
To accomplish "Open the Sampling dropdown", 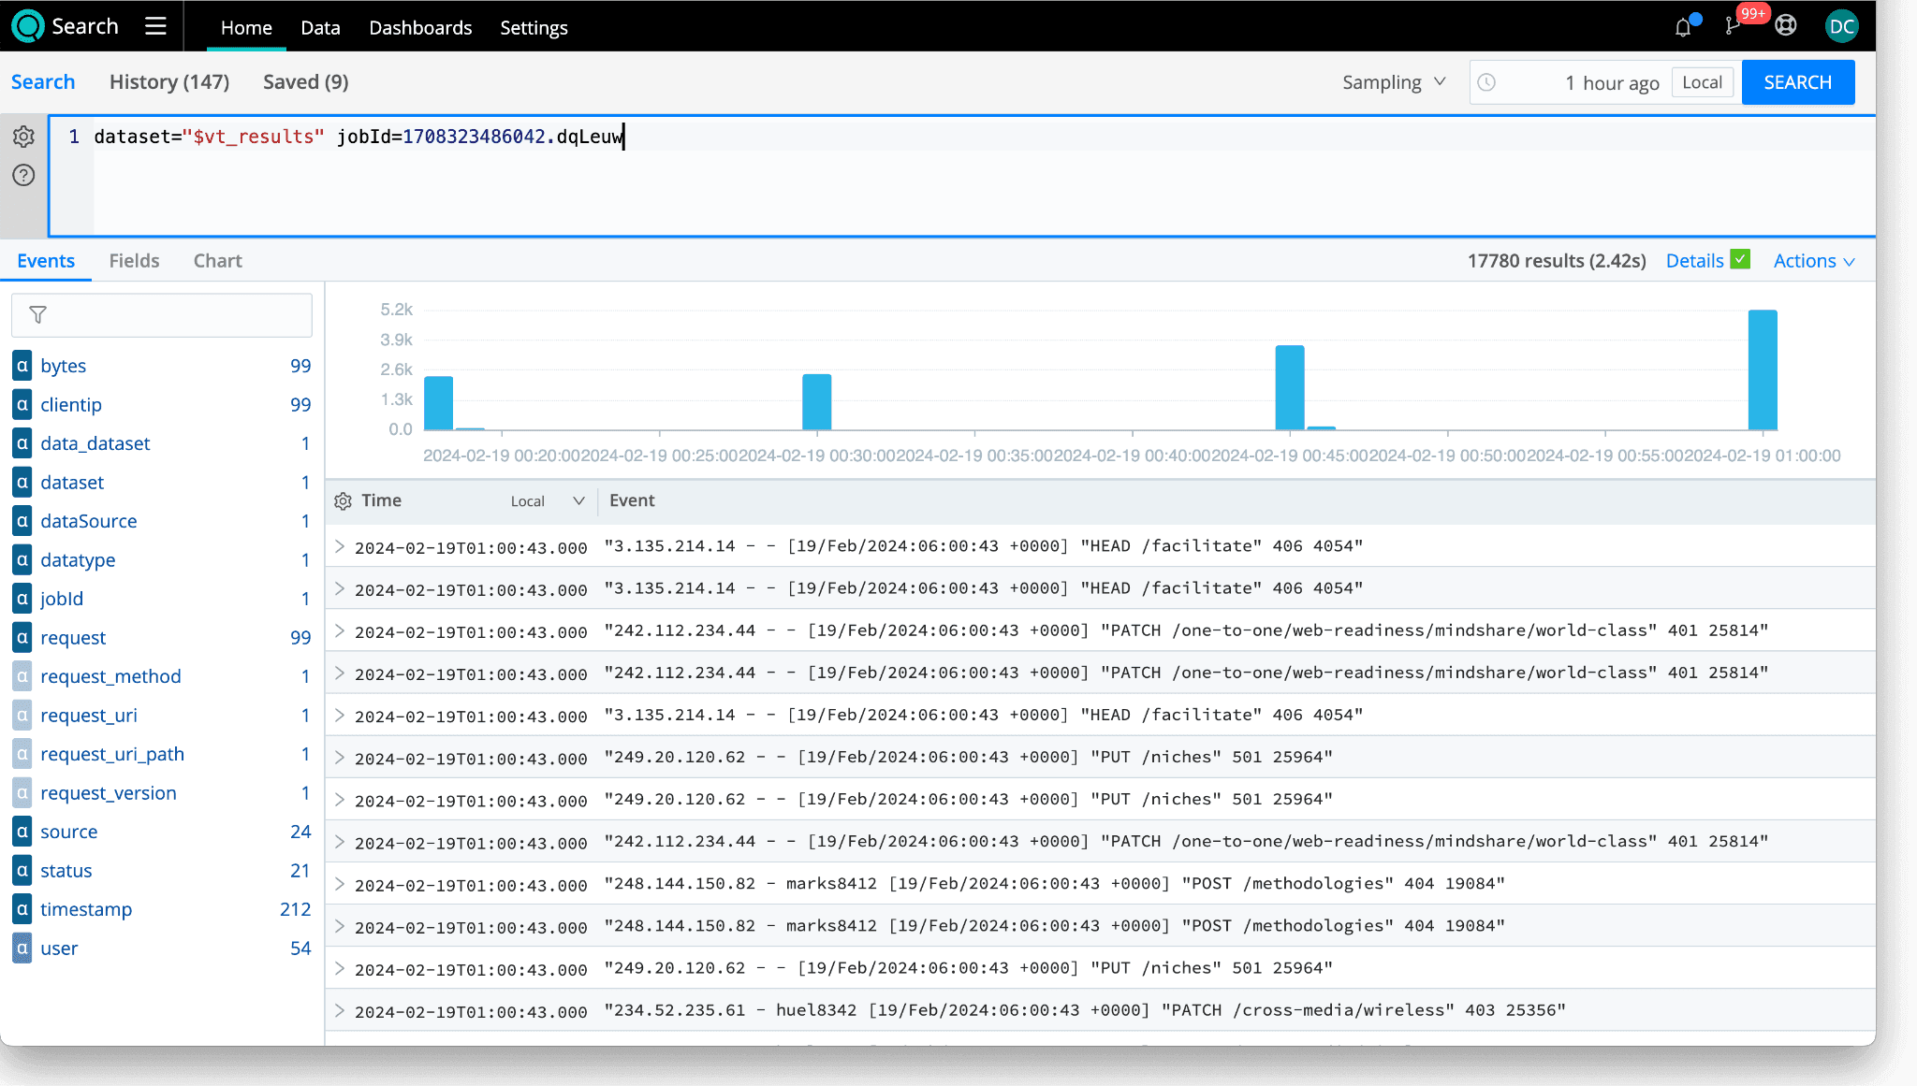I will 1394,82.
